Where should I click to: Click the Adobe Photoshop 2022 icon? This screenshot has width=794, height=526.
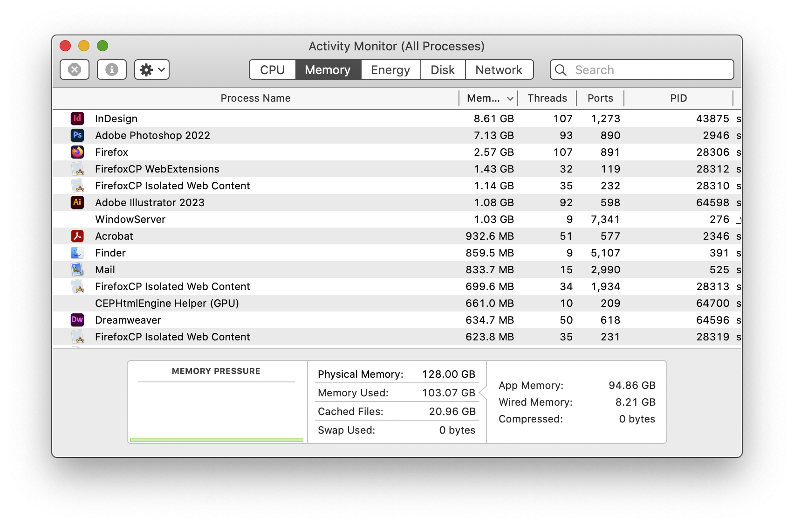[77, 135]
